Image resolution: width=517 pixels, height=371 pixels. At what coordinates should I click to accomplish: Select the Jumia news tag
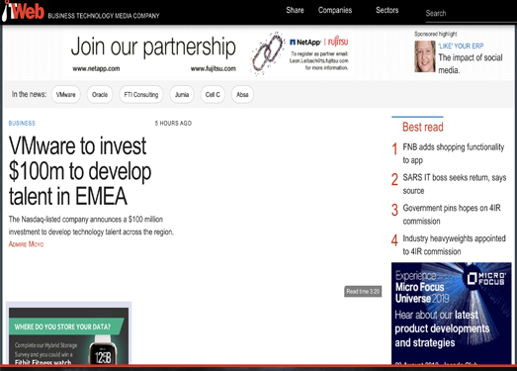[182, 95]
